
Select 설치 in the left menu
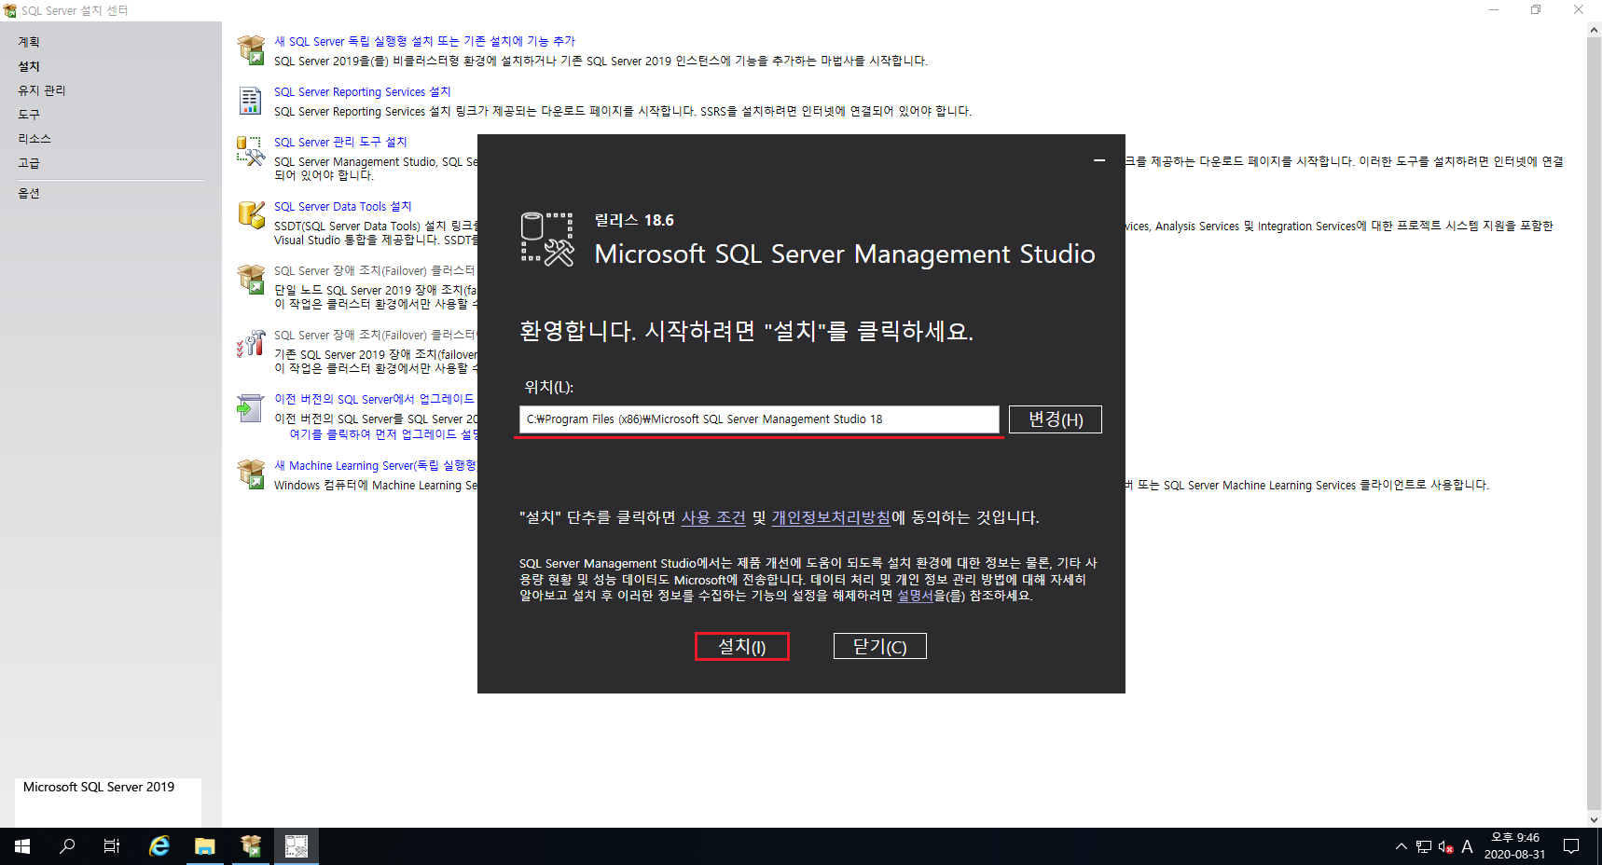(x=29, y=66)
